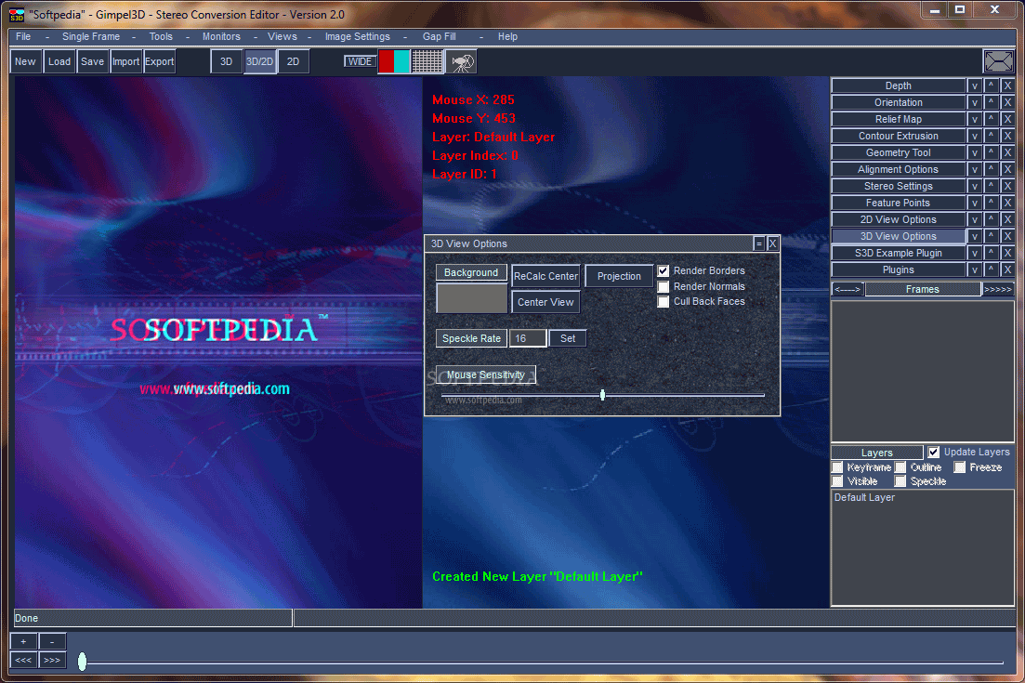
Task: Close the Depth panel entry
Action: pyautogui.click(x=1007, y=85)
